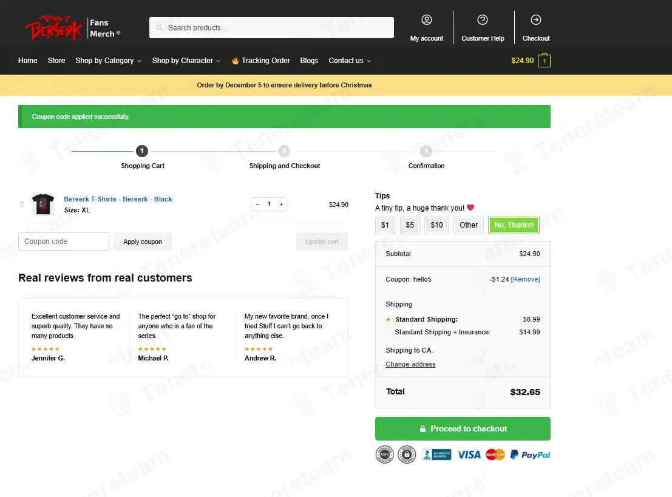Click the Berserk Fans Merch logo
Screen dimensions: 672x497
coord(72,29)
